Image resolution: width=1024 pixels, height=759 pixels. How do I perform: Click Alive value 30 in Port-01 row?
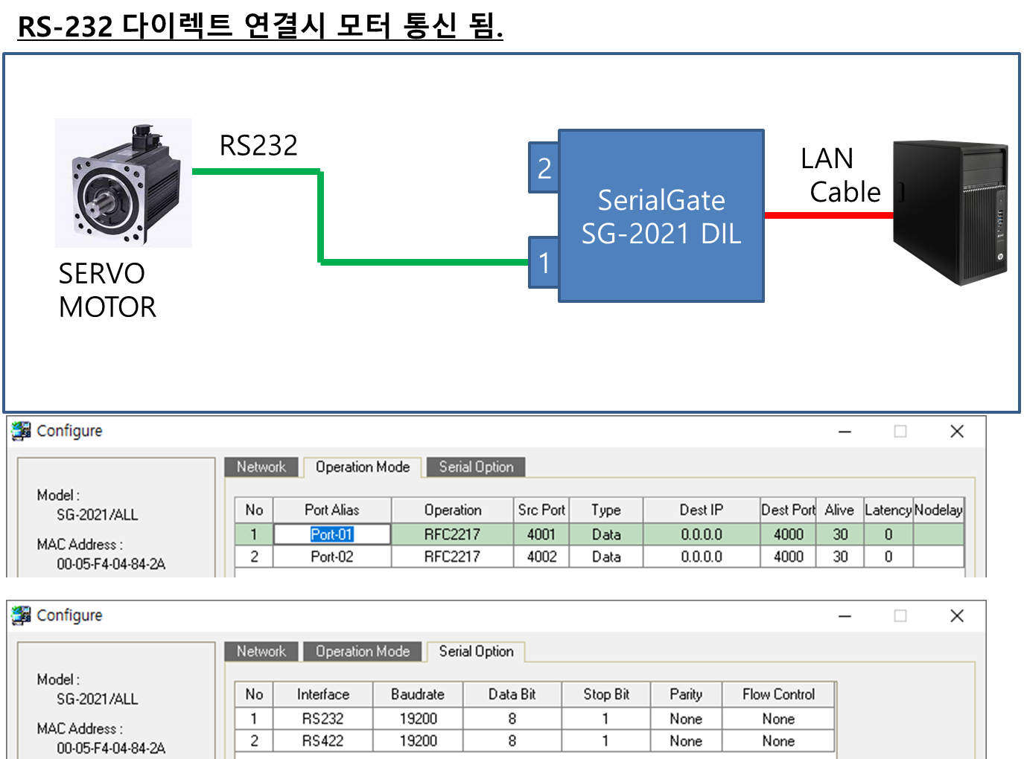pyautogui.click(x=840, y=534)
